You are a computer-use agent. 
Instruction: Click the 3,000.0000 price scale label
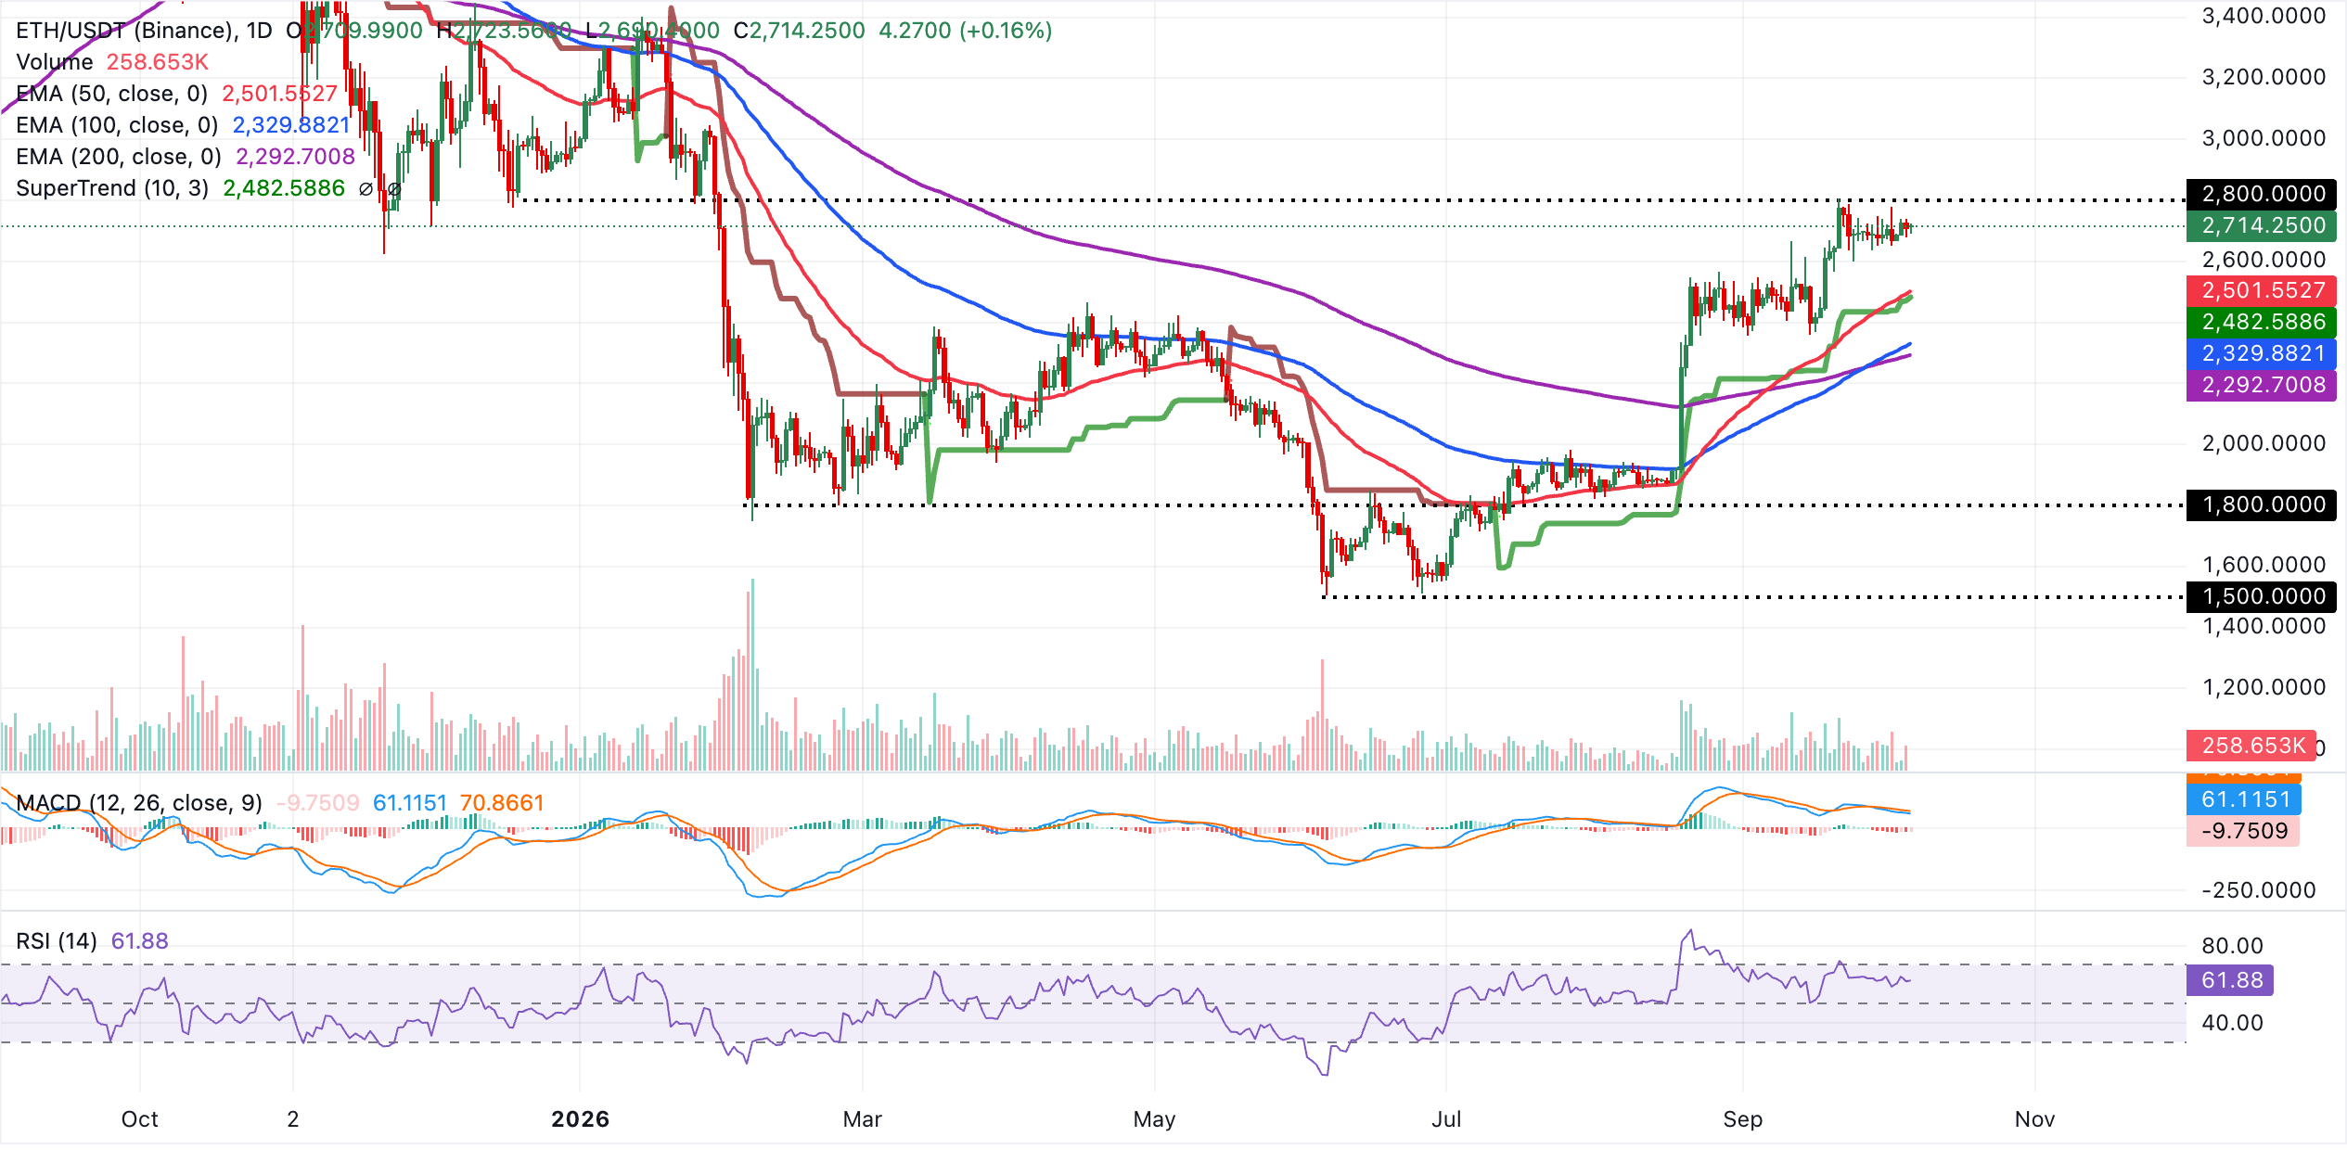pos(2264,138)
